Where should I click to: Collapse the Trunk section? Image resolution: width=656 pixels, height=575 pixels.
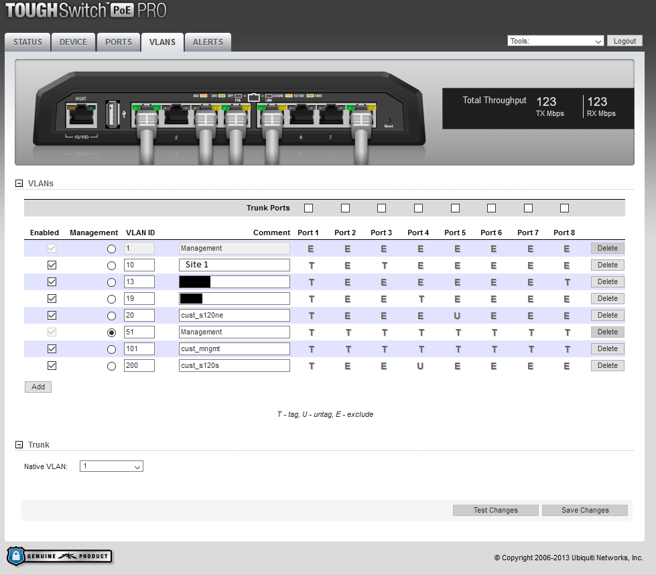[19, 444]
